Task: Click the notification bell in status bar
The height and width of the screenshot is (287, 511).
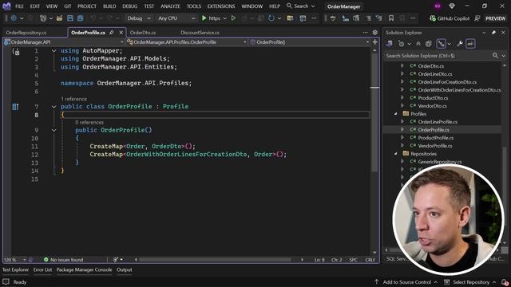Action: point(505,282)
